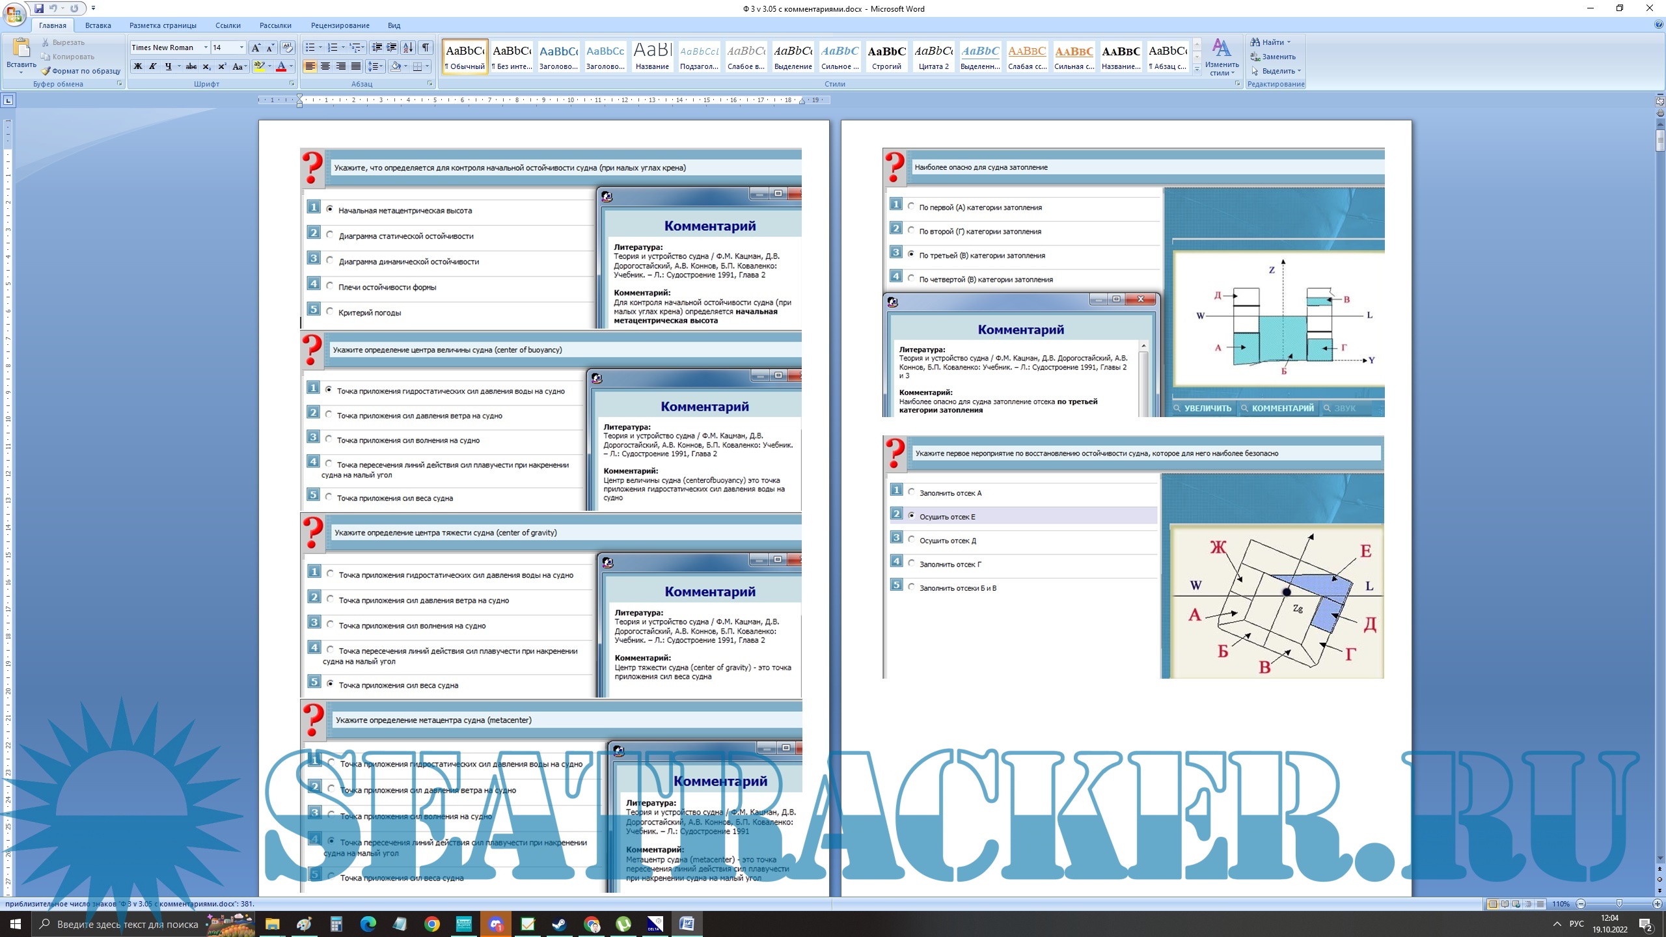Select radio 'Диаграмма статической остойчивости'
The image size is (1666, 937).
[x=330, y=235]
